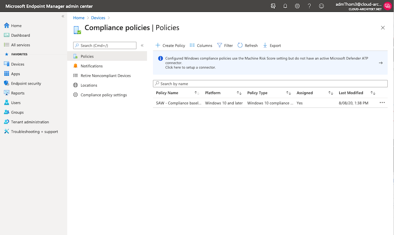The width and height of the screenshot is (394, 235).
Task: Open the help question mark icon
Action: tap(309, 6)
